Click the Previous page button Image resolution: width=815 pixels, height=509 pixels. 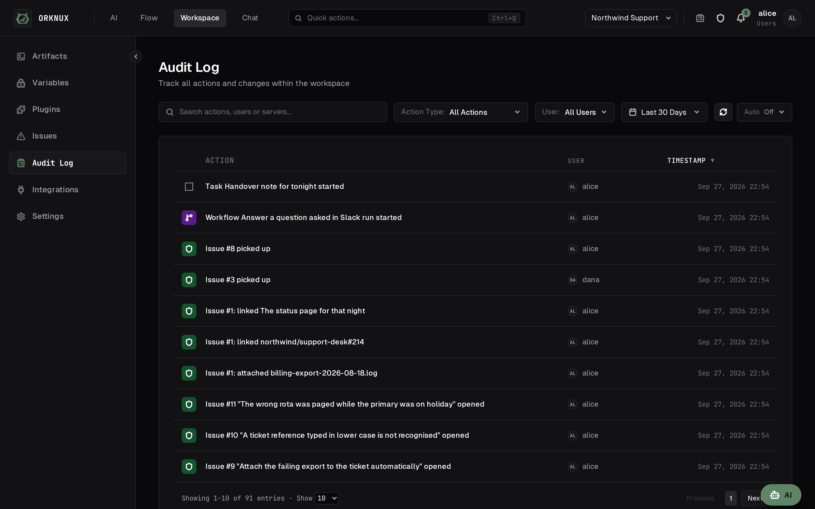(700, 498)
